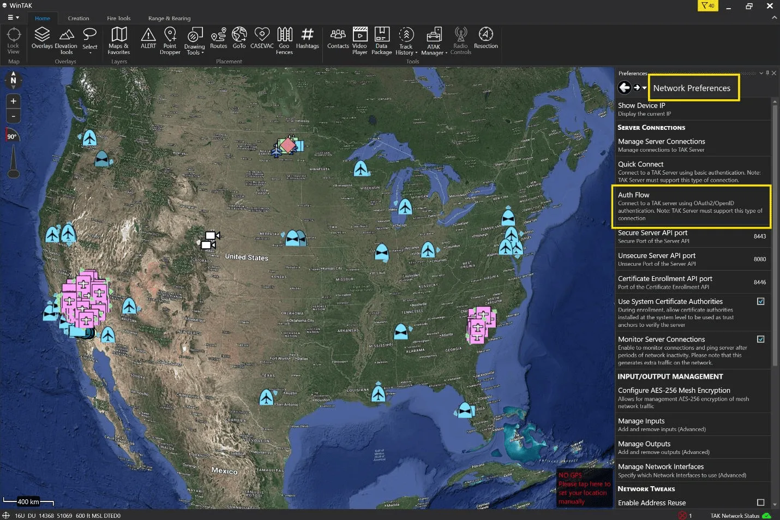Click the north compass arrow on map
The width and height of the screenshot is (780, 520).
(13, 80)
